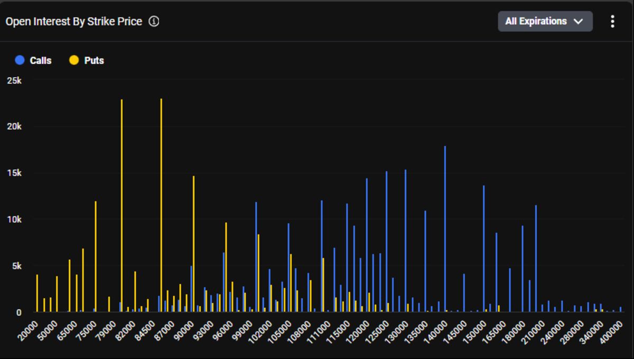Click the Open Interest By Strike Price title
Screen dimensions: 634x359
(74, 22)
